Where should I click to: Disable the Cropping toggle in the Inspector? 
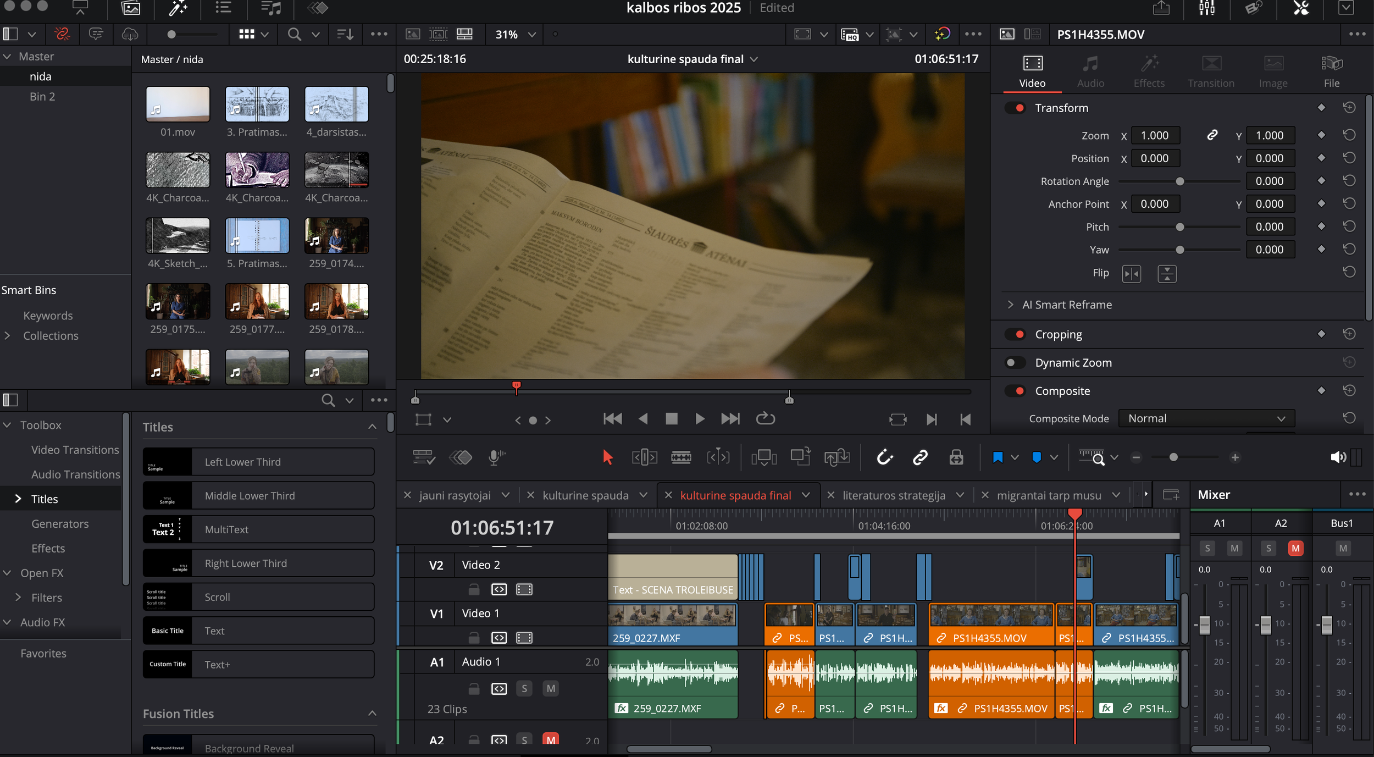coord(1015,334)
